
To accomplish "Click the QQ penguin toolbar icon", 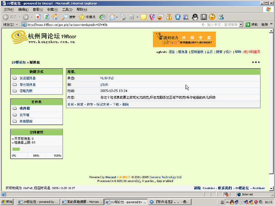I will [195, 17].
